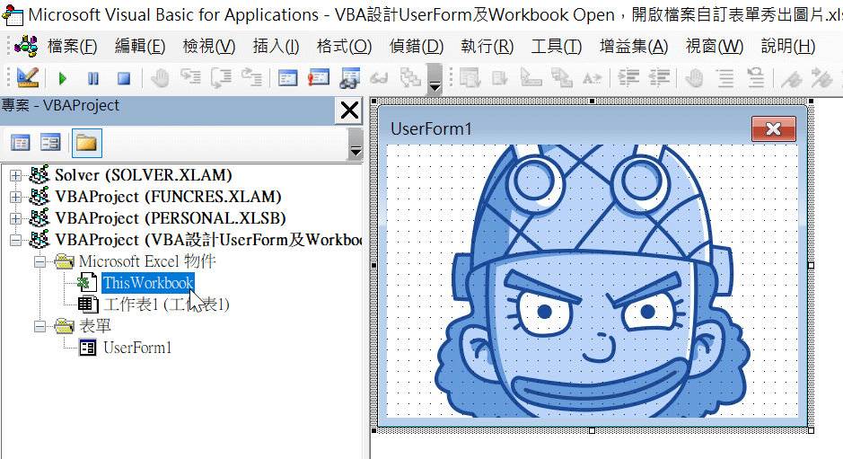Open the 插入(I) menu
The width and height of the screenshot is (843, 459).
pos(276,47)
